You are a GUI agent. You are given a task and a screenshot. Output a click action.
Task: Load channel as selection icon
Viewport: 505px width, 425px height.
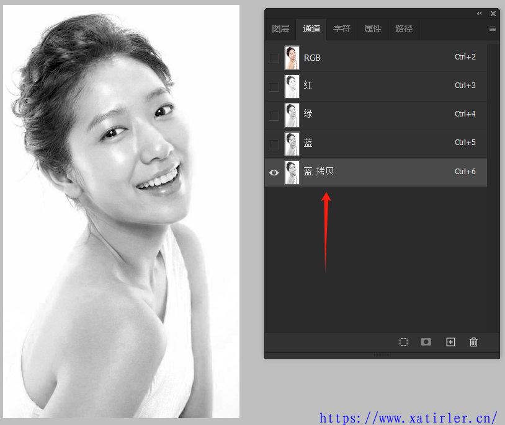coord(403,342)
